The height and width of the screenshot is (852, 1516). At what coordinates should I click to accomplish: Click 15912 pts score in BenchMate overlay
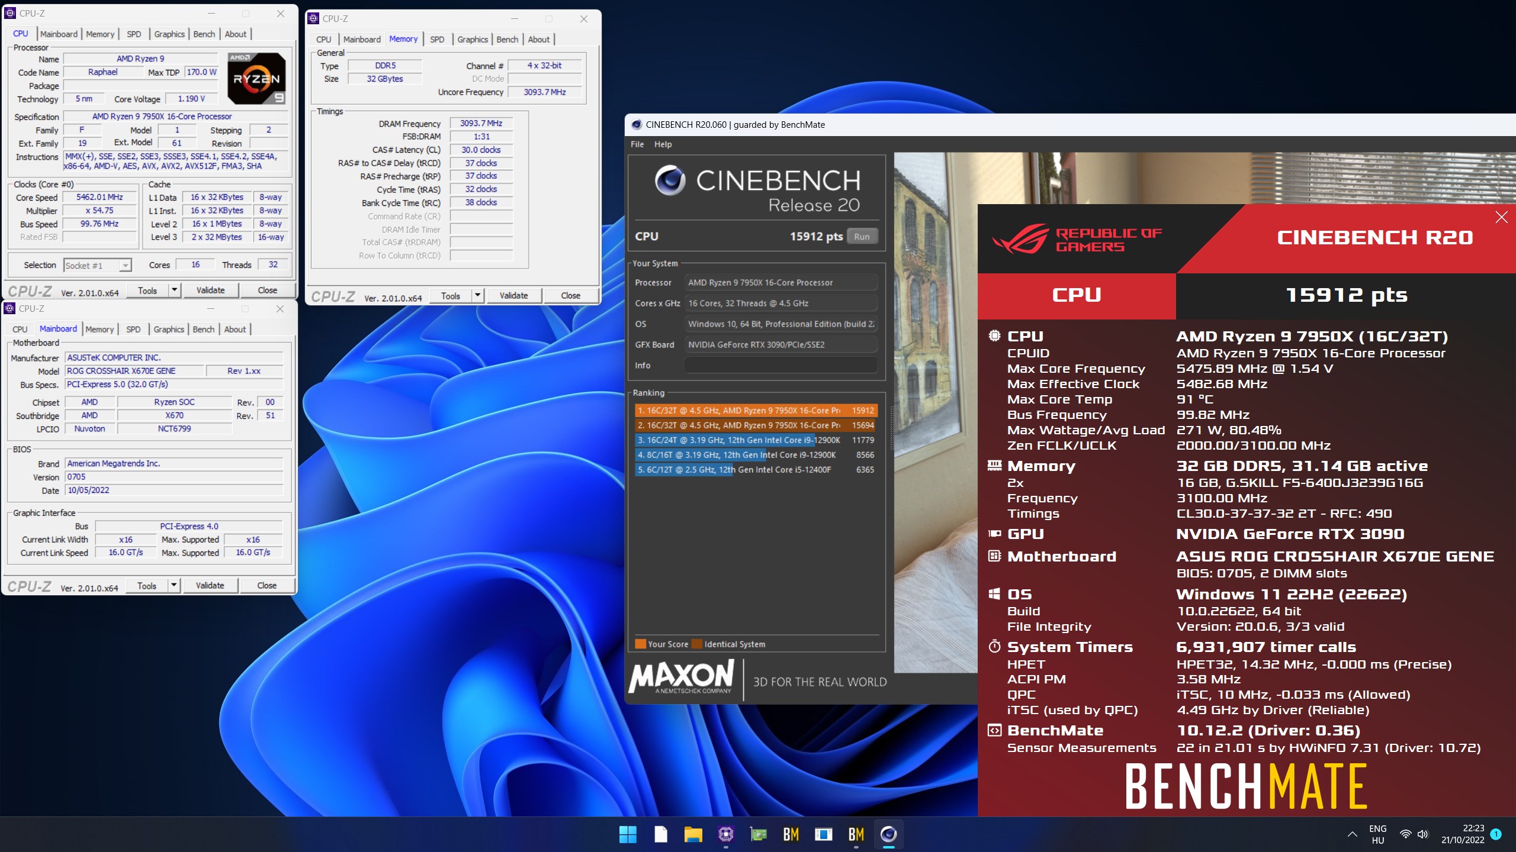click(x=1346, y=295)
